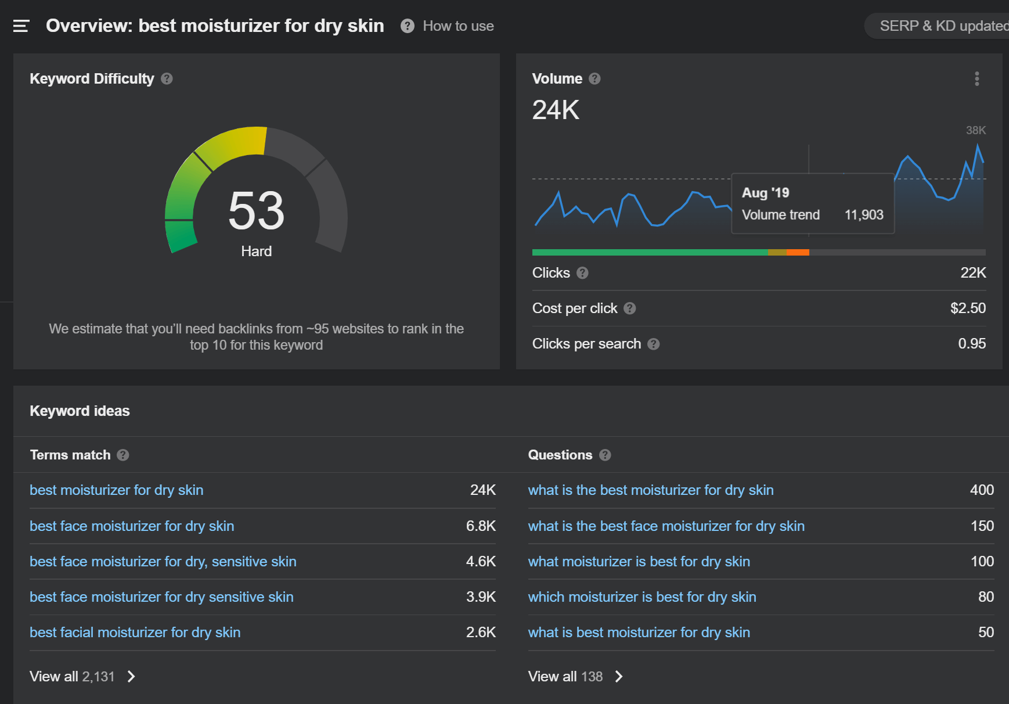
Task: Click the Clicks help icon
Action: point(582,273)
